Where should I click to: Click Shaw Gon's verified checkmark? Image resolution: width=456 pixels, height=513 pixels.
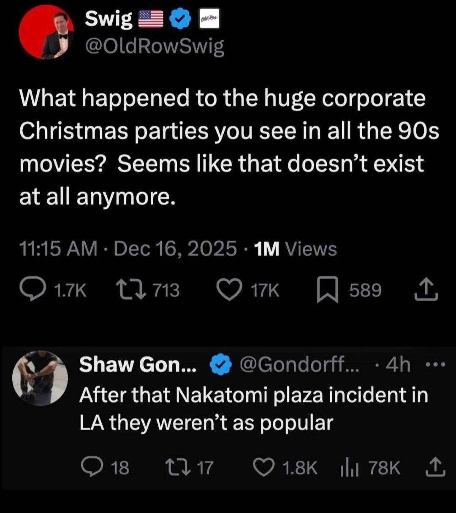click(x=221, y=365)
